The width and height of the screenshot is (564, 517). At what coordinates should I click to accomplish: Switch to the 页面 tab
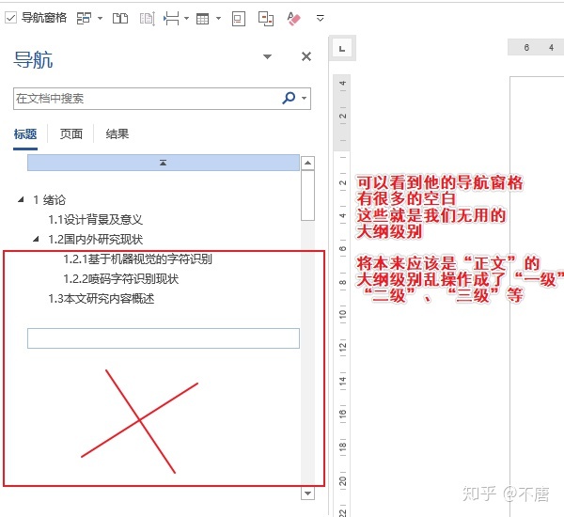(71, 134)
